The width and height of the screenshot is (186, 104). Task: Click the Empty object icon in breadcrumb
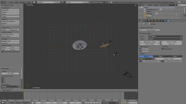(x=149, y=24)
